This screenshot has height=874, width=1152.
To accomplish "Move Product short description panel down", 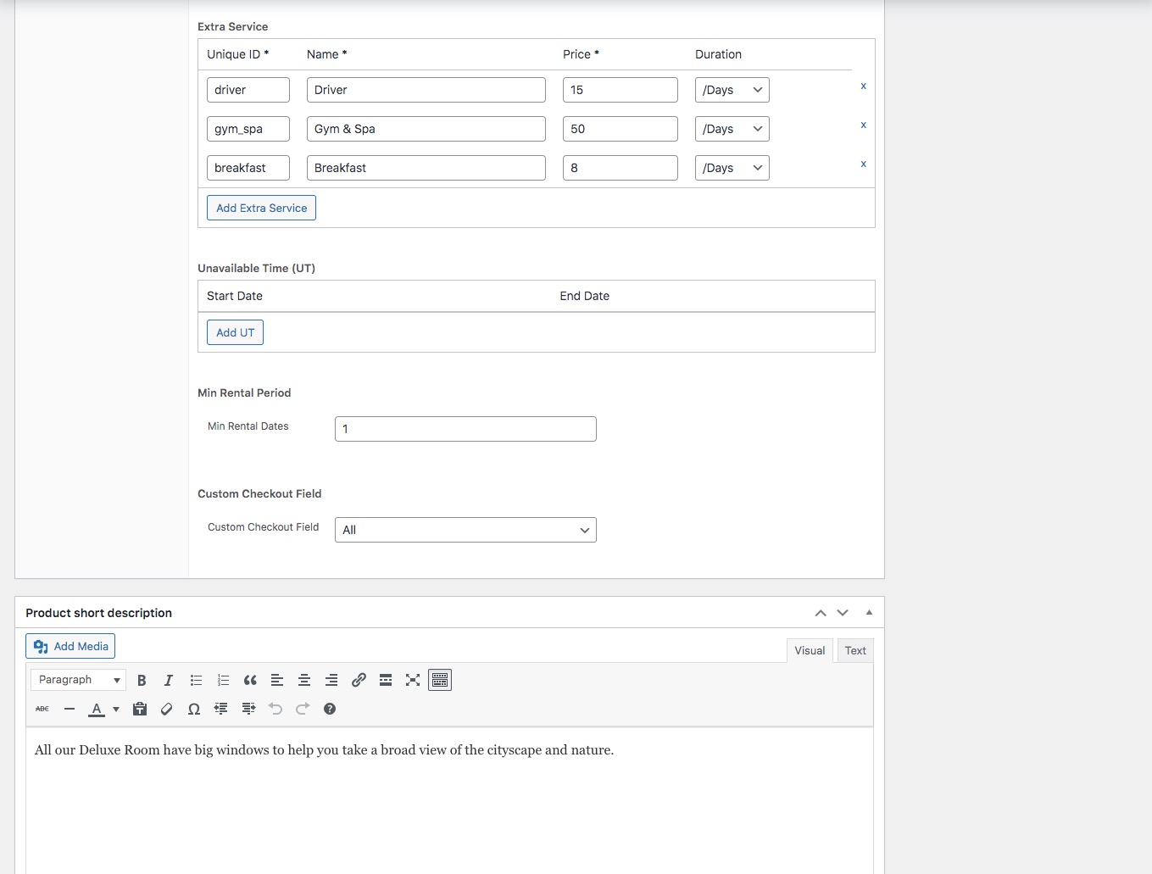I will click(843, 613).
